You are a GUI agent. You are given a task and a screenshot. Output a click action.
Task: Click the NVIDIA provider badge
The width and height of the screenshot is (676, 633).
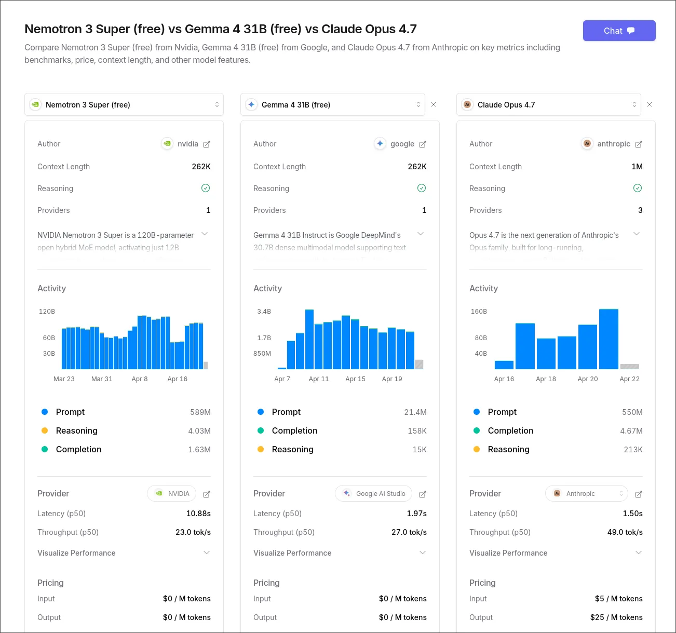tap(172, 493)
